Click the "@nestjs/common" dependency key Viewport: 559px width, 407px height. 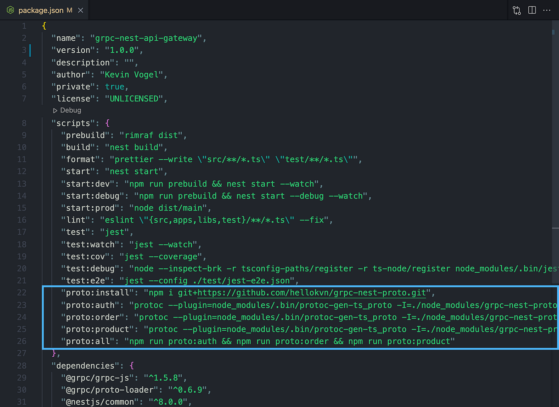[100, 402]
